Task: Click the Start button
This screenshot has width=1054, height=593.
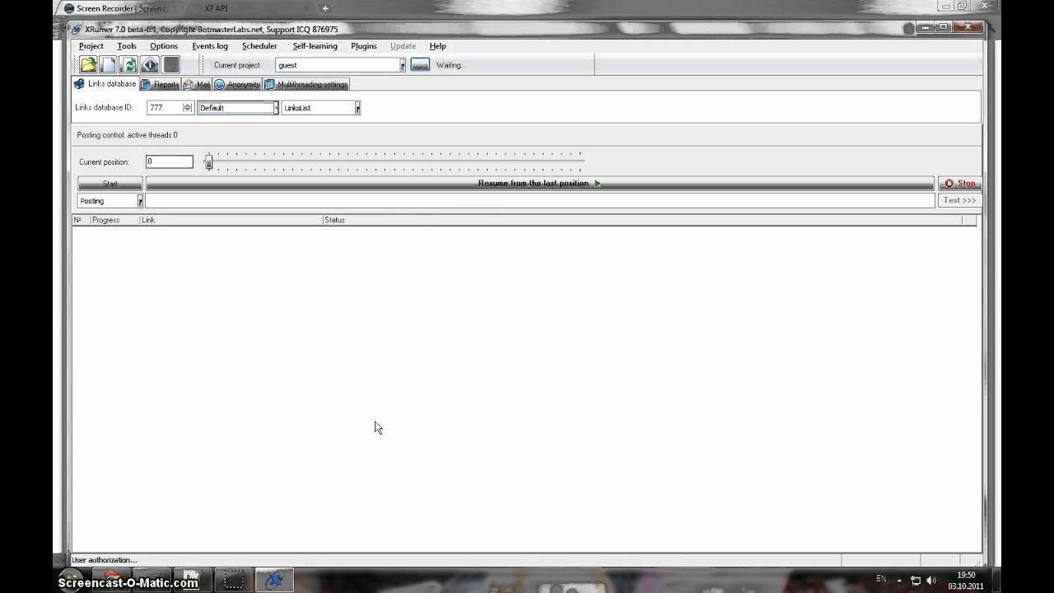Action: (x=110, y=184)
